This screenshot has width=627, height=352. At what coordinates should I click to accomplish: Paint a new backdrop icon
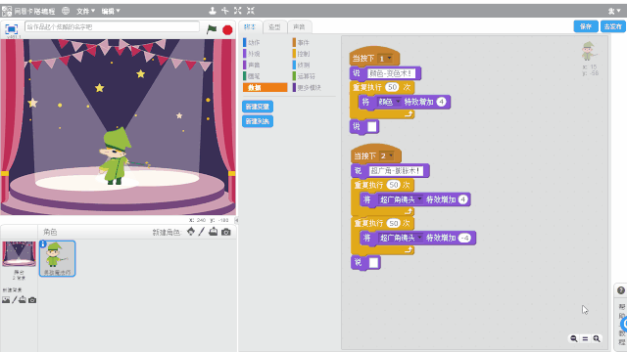point(15,300)
